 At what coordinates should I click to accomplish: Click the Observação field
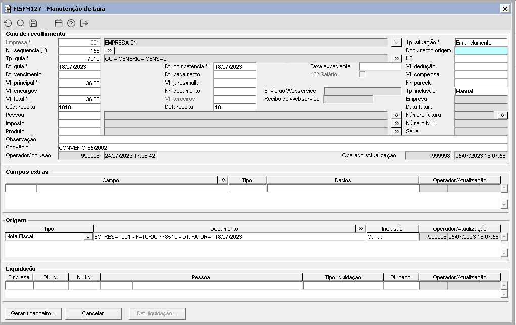click(283, 140)
